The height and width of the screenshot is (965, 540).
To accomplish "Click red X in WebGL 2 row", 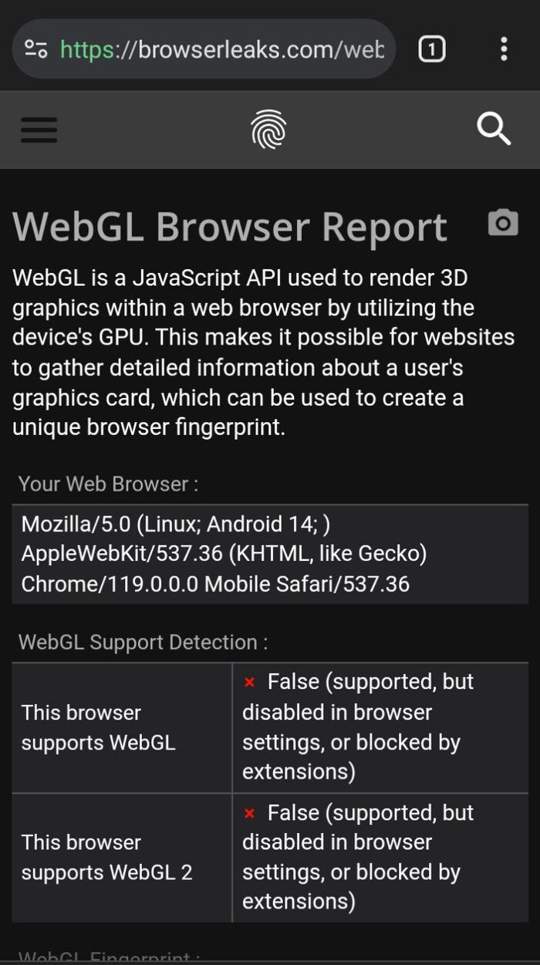I will pos(249,813).
